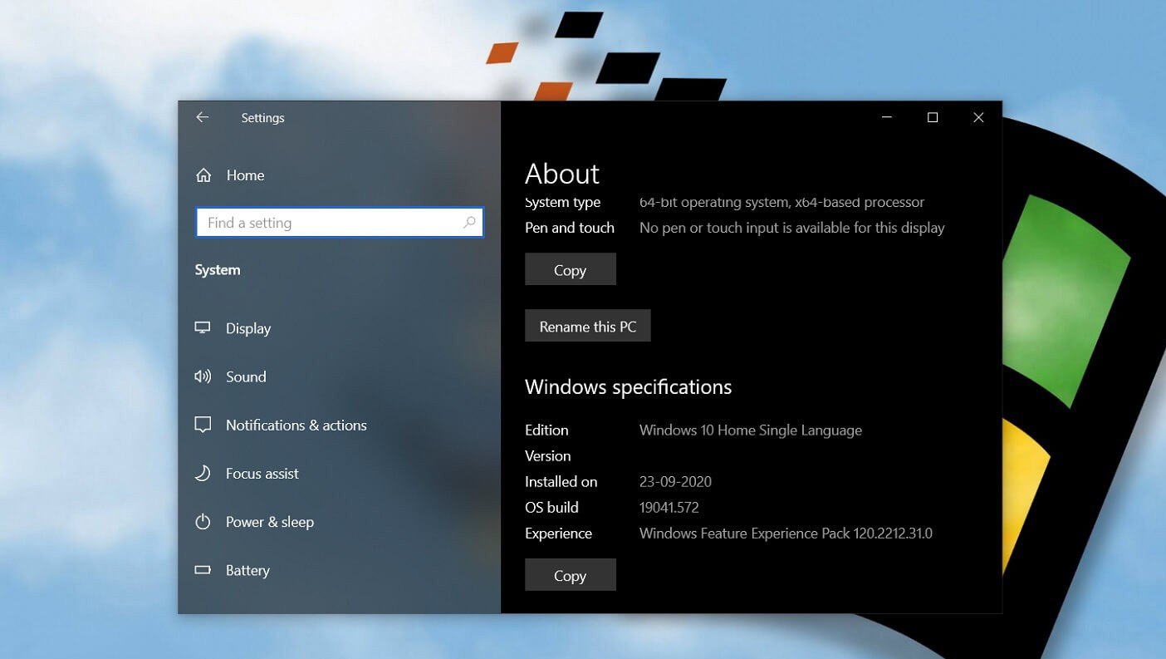Viewport: 1166px width, 659px height.
Task: Maximize the Settings window
Action: 933,117
